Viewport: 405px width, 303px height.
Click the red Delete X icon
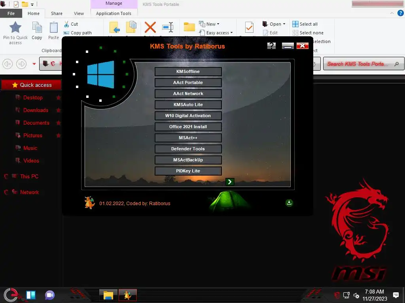pyautogui.click(x=150, y=27)
